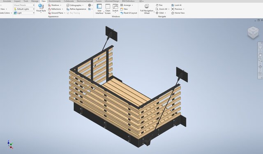Image resolution: width=263 pixels, height=154 pixels.
Task: Select Orbit on the navigation bar
Action: [260, 67]
